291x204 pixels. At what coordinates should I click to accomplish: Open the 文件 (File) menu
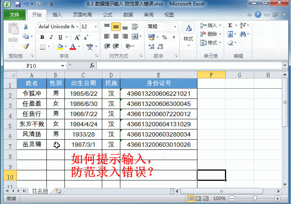point(15,15)
